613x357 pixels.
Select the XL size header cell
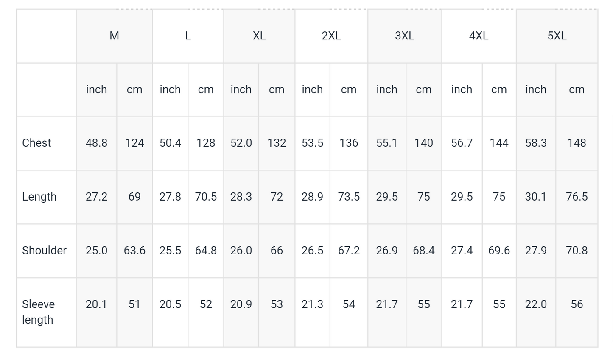pyautogui.click(x=259, y=36)
